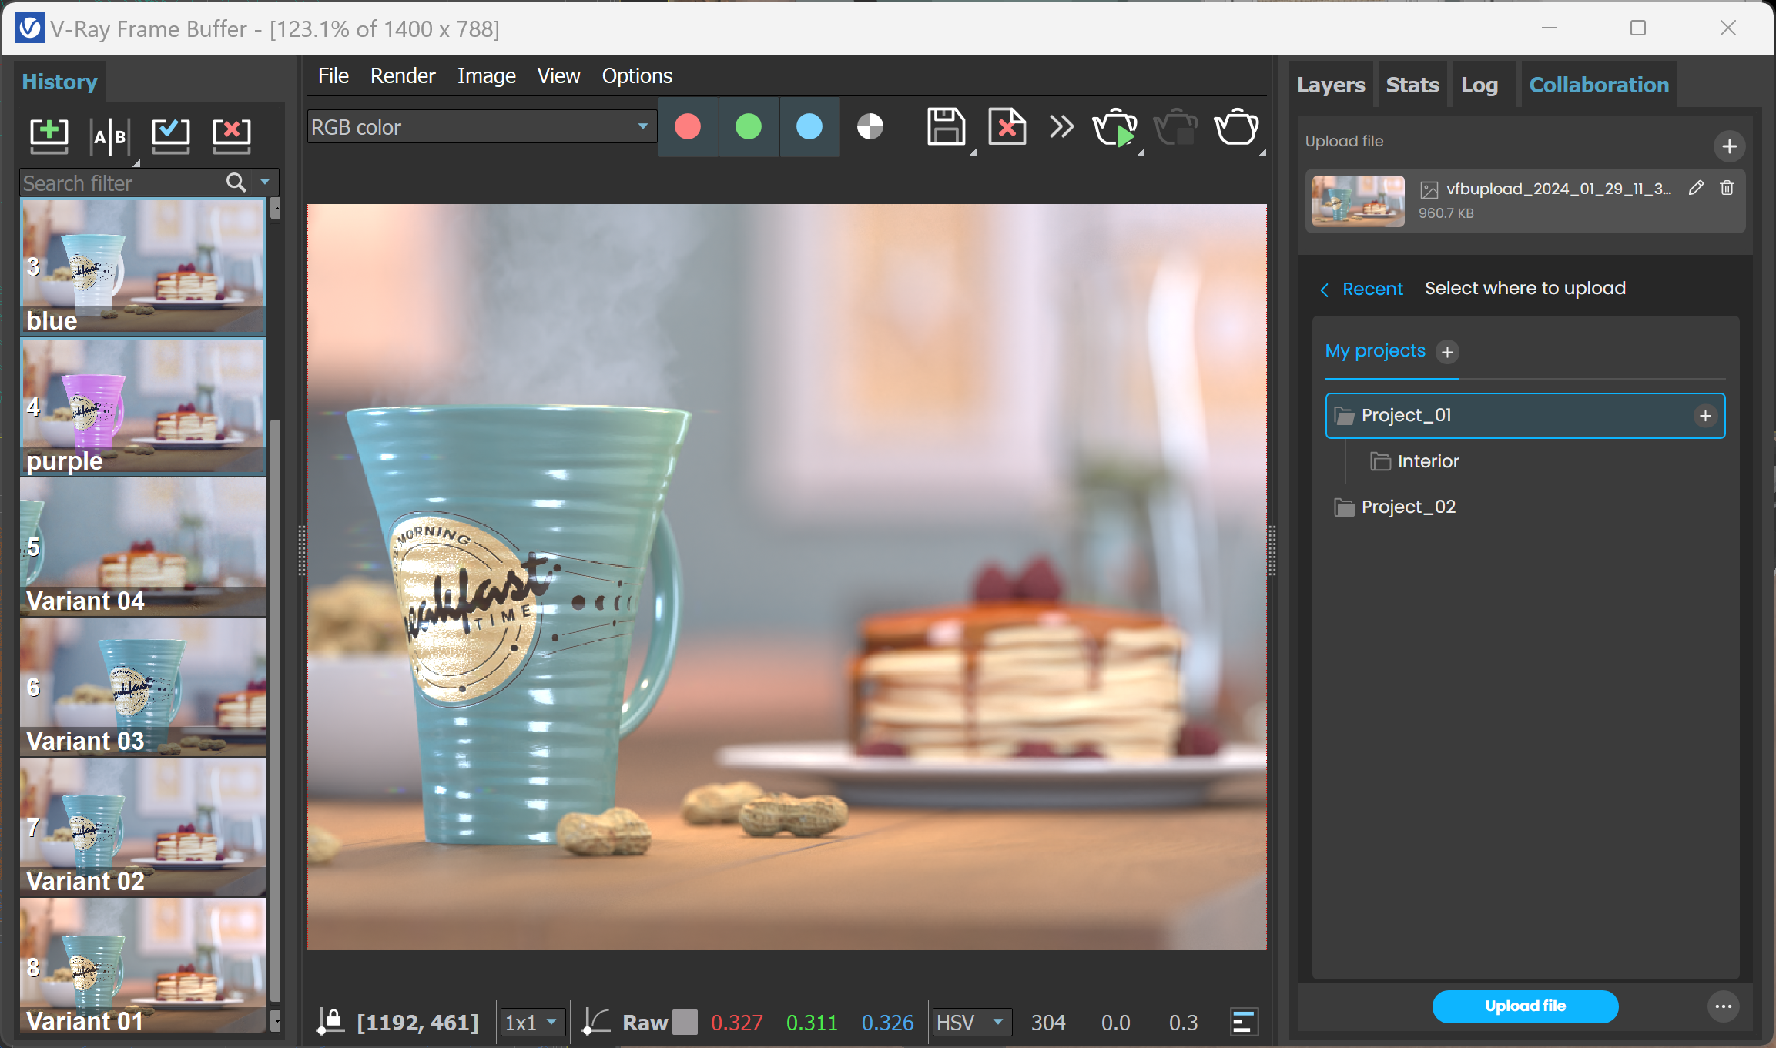The width and height of the screenshot is (1776, 1048).
Task: Save the rendered image to disk
Action: click(947, 127)
